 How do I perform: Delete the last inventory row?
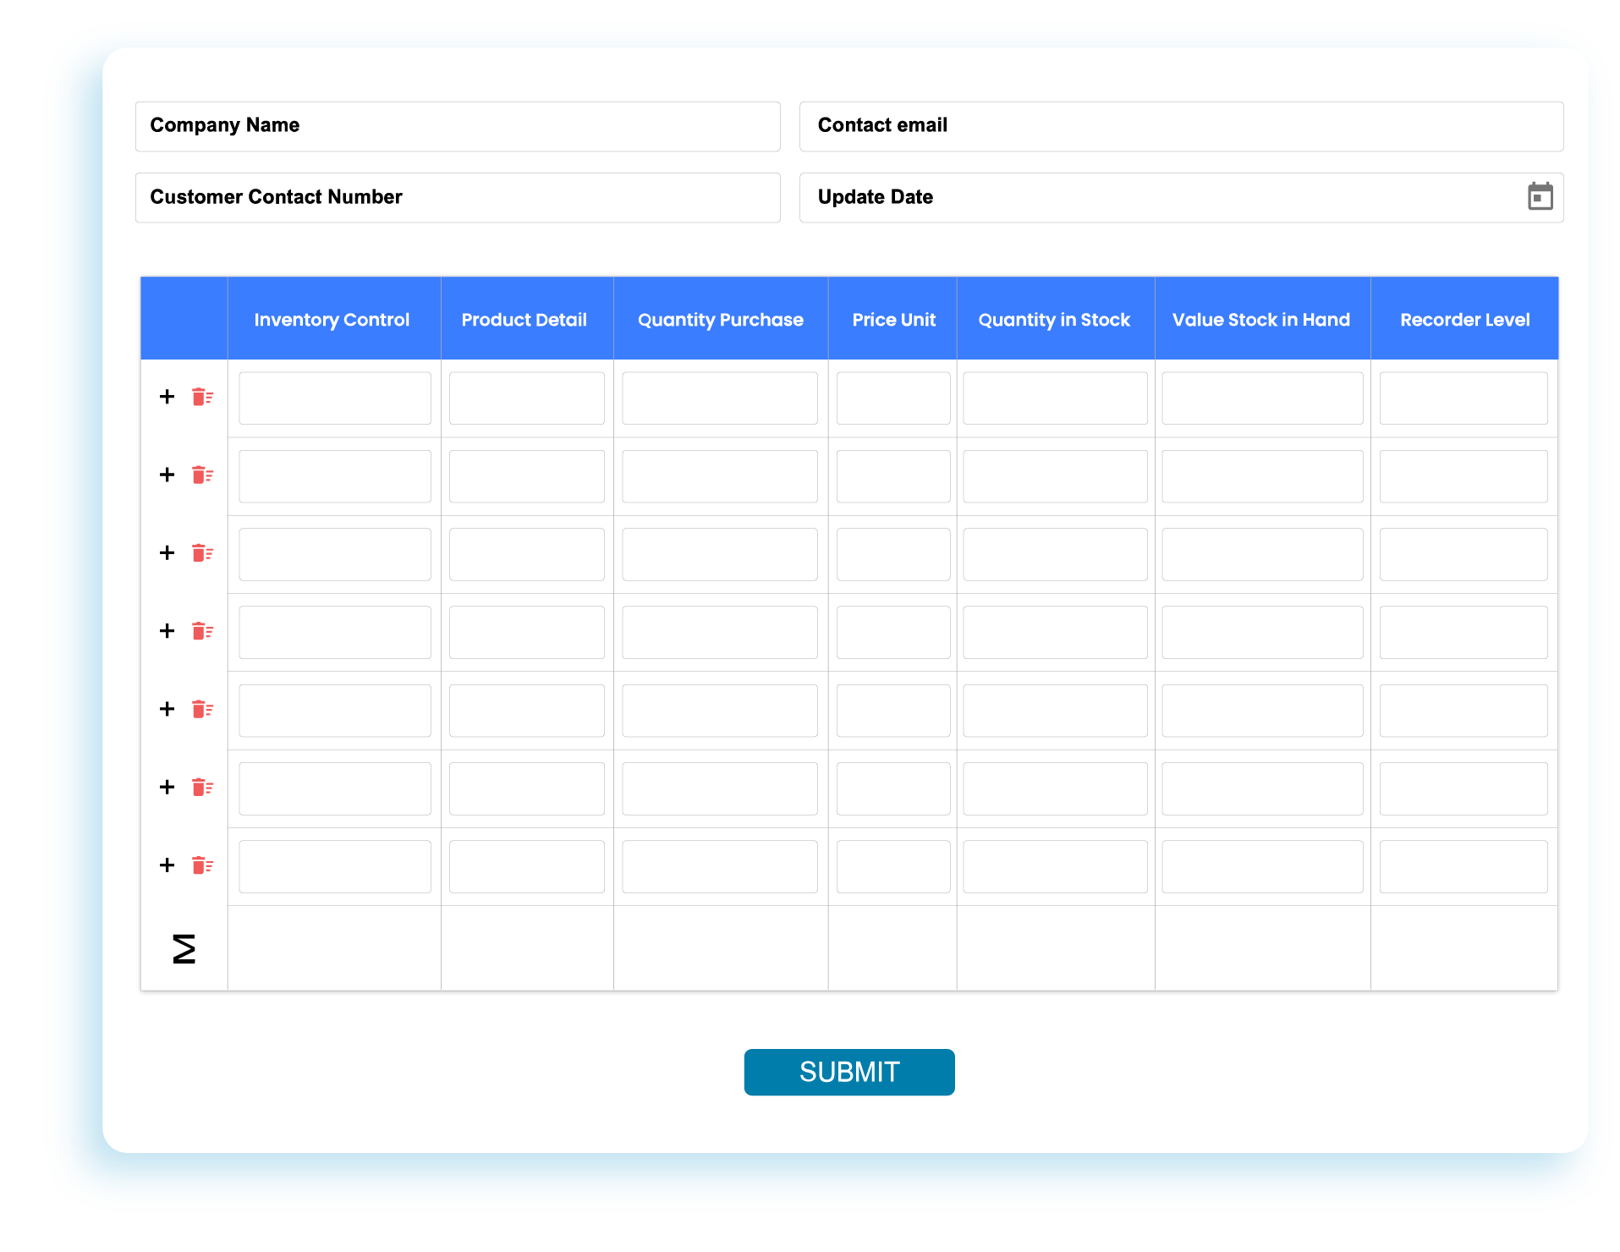click(x=202, y=865)
